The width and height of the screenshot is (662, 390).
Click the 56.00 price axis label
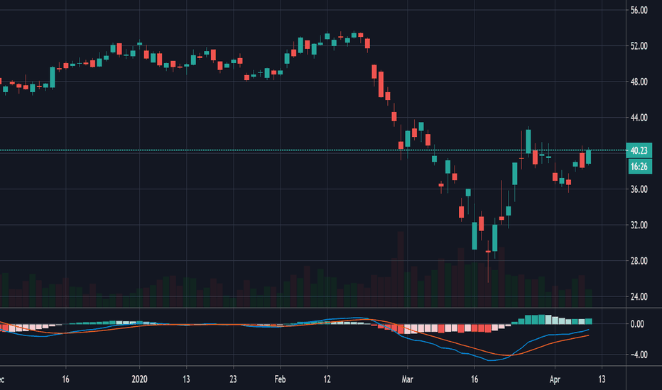click(639, 10)
